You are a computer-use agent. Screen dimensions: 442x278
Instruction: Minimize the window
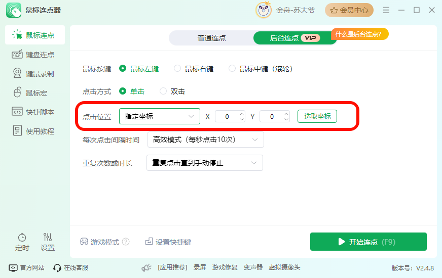401,10
